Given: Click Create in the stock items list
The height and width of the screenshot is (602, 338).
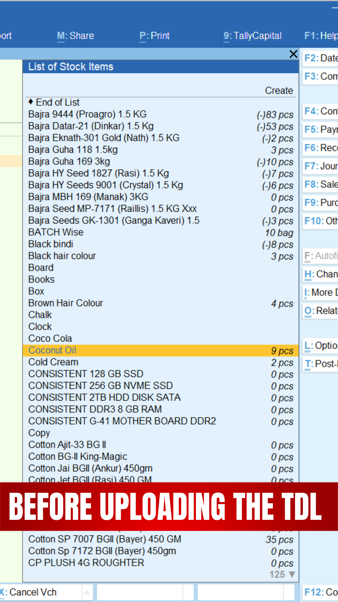Looking at the screenshot, I should click(279, 91).
